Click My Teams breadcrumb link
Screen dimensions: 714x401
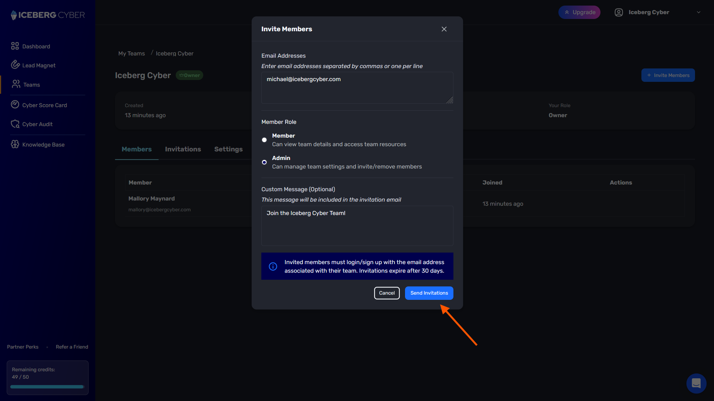131,54
